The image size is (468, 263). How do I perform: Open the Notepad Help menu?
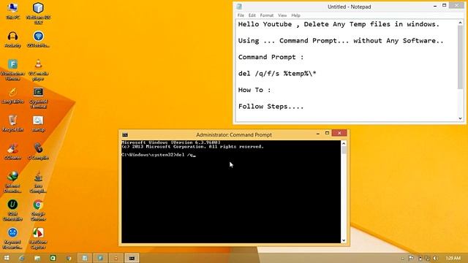point(295,15)
